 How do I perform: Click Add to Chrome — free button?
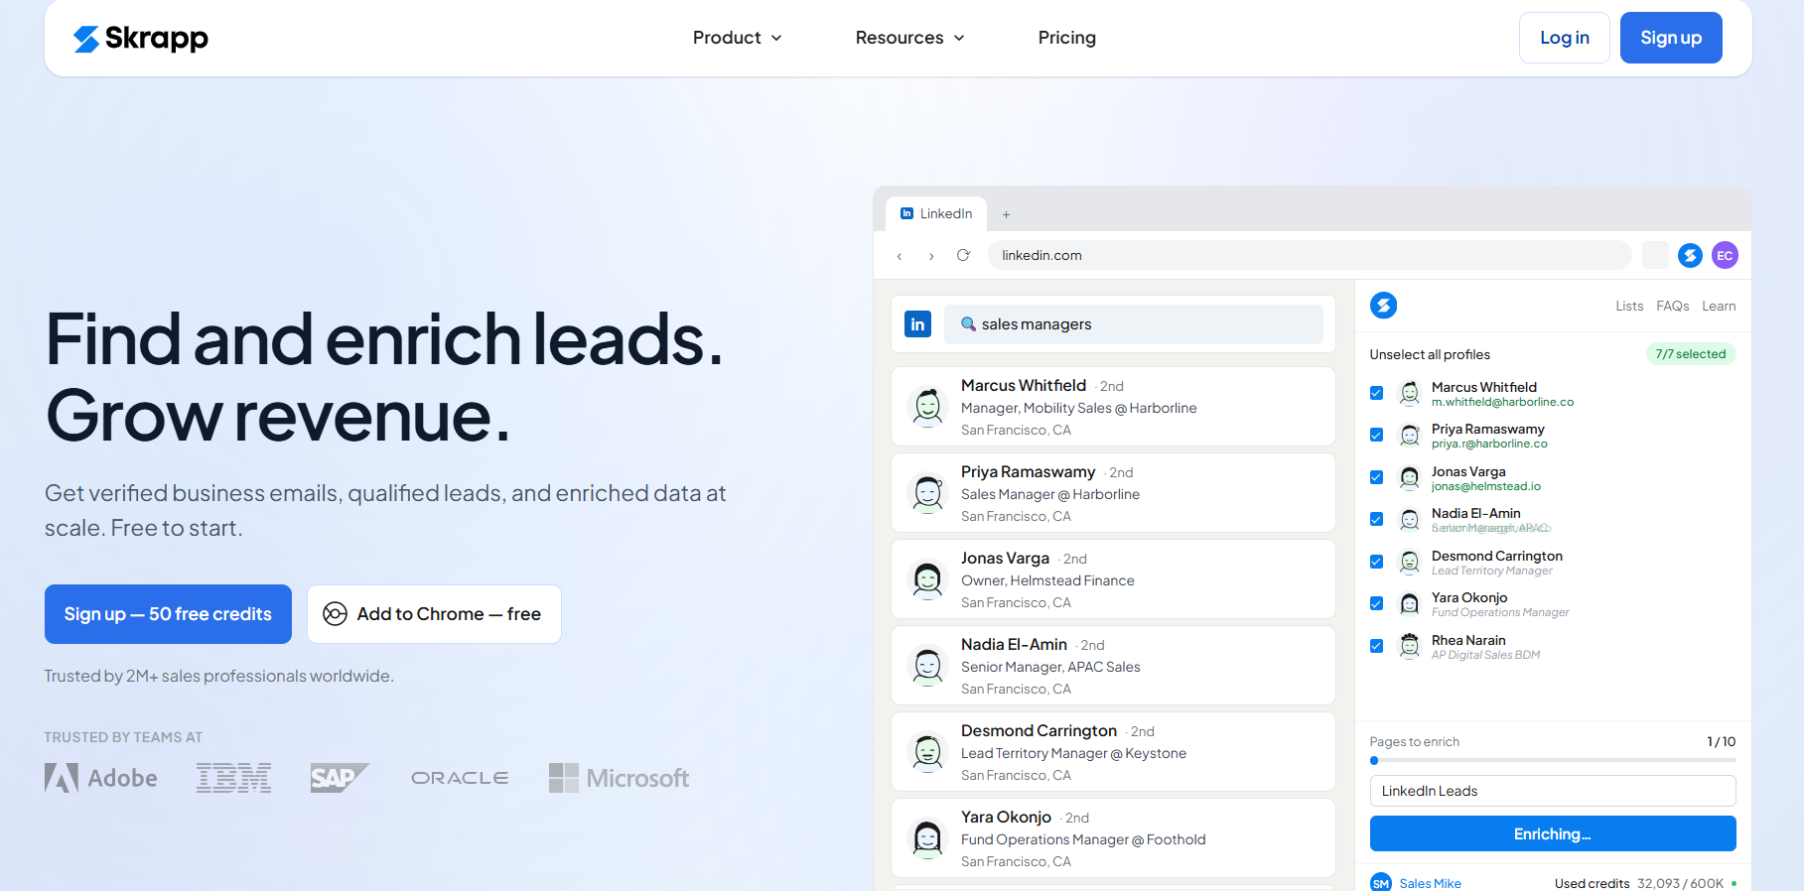click(x=434, y=614)
